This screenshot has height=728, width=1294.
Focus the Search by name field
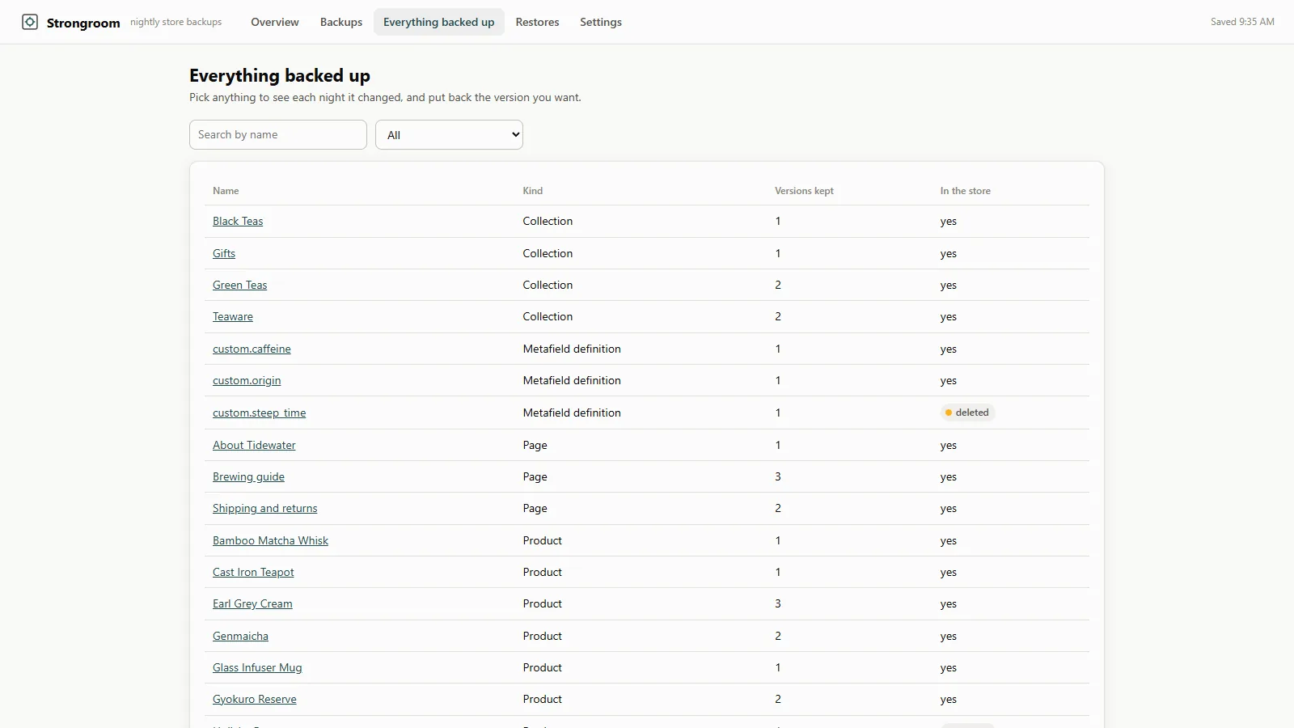(x=278, y=135)
